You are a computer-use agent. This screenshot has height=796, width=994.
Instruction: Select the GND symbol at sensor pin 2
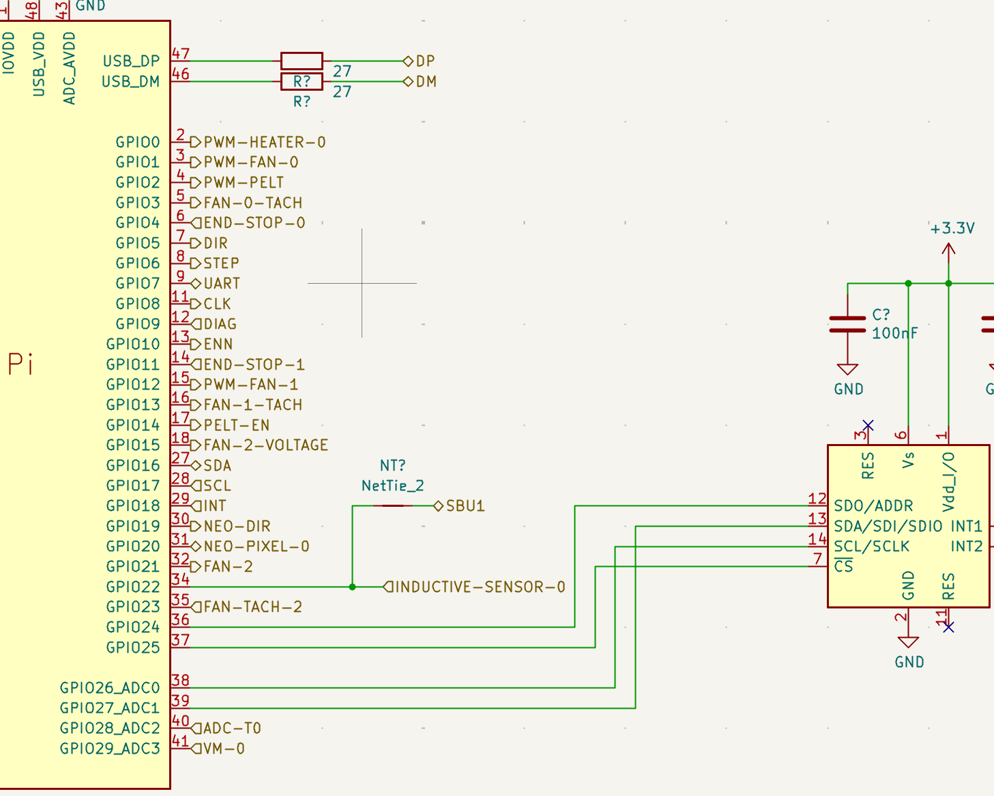908,643
